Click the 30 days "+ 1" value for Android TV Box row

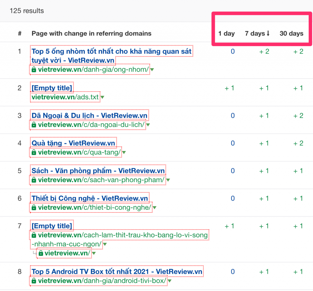coord(298,272)
